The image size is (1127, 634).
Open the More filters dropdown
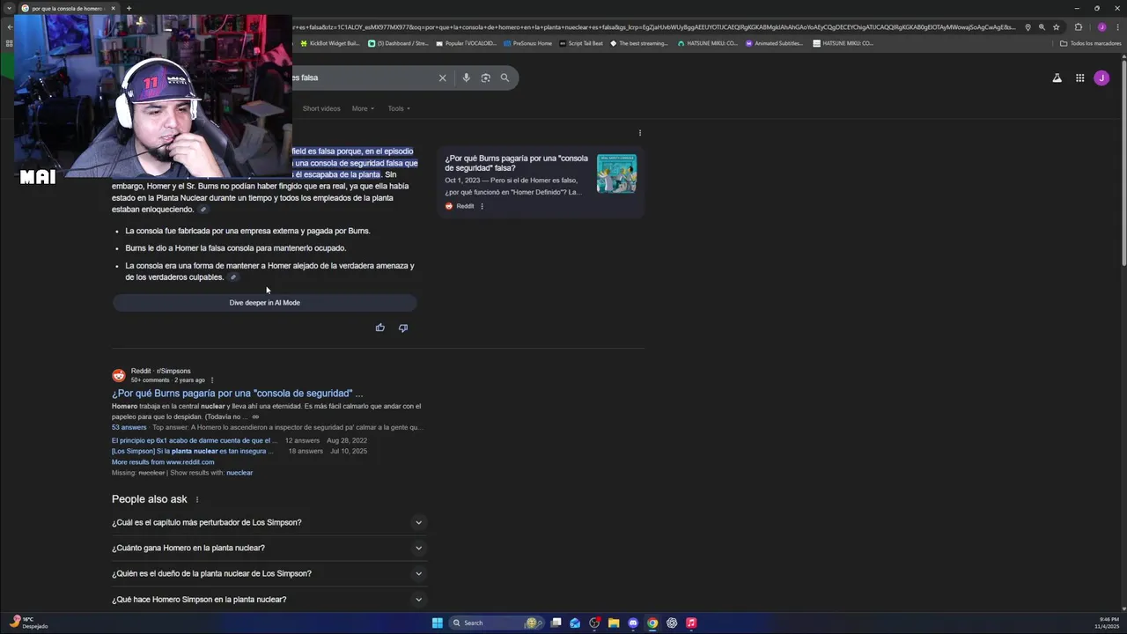tap(363, 108)
